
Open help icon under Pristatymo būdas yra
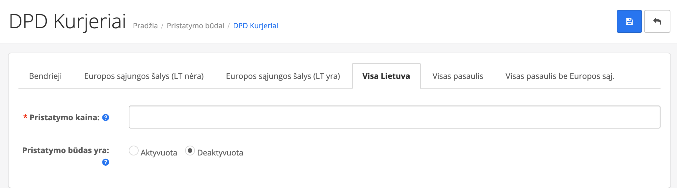[x=106, y=162]
